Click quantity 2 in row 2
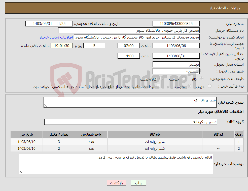Viewport: 248px width, 191px height. coord(59,149)
